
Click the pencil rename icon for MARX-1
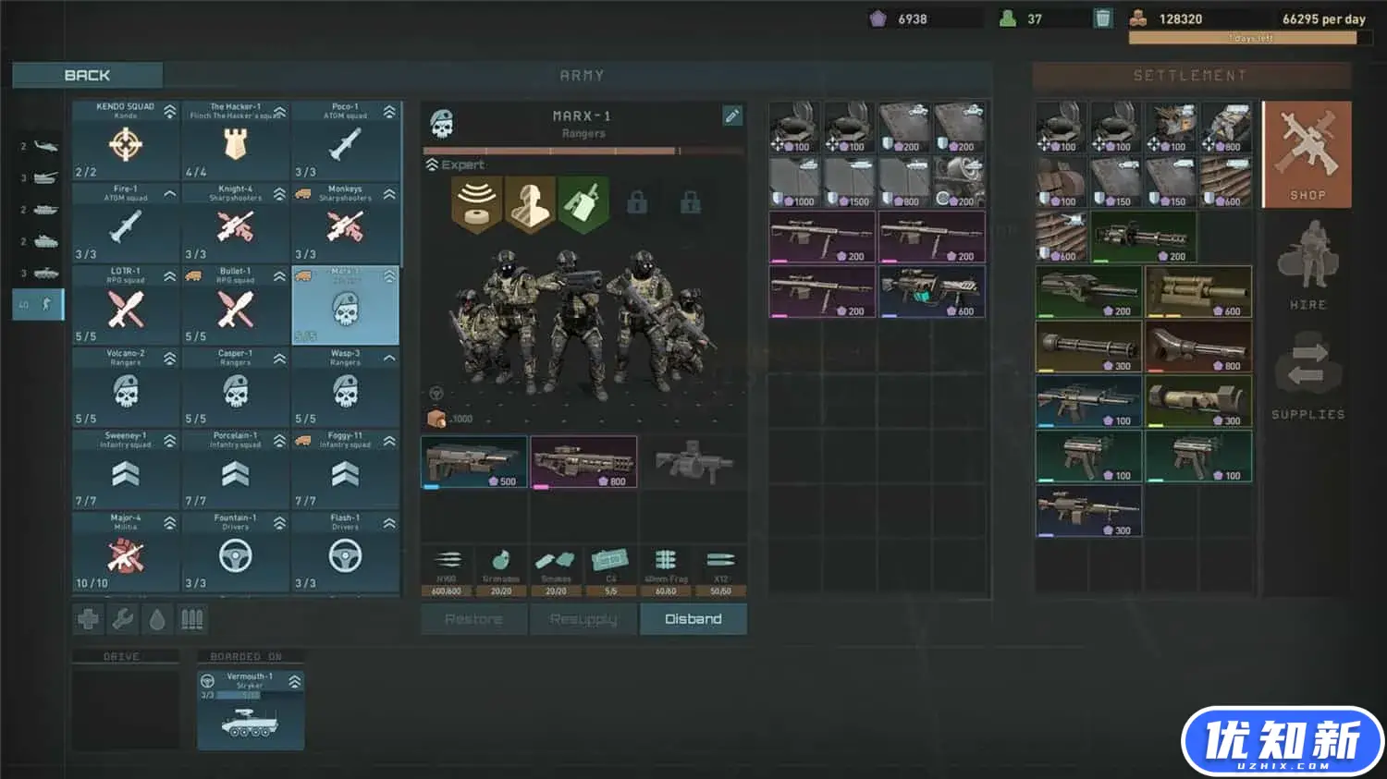(x=731, y=116)
